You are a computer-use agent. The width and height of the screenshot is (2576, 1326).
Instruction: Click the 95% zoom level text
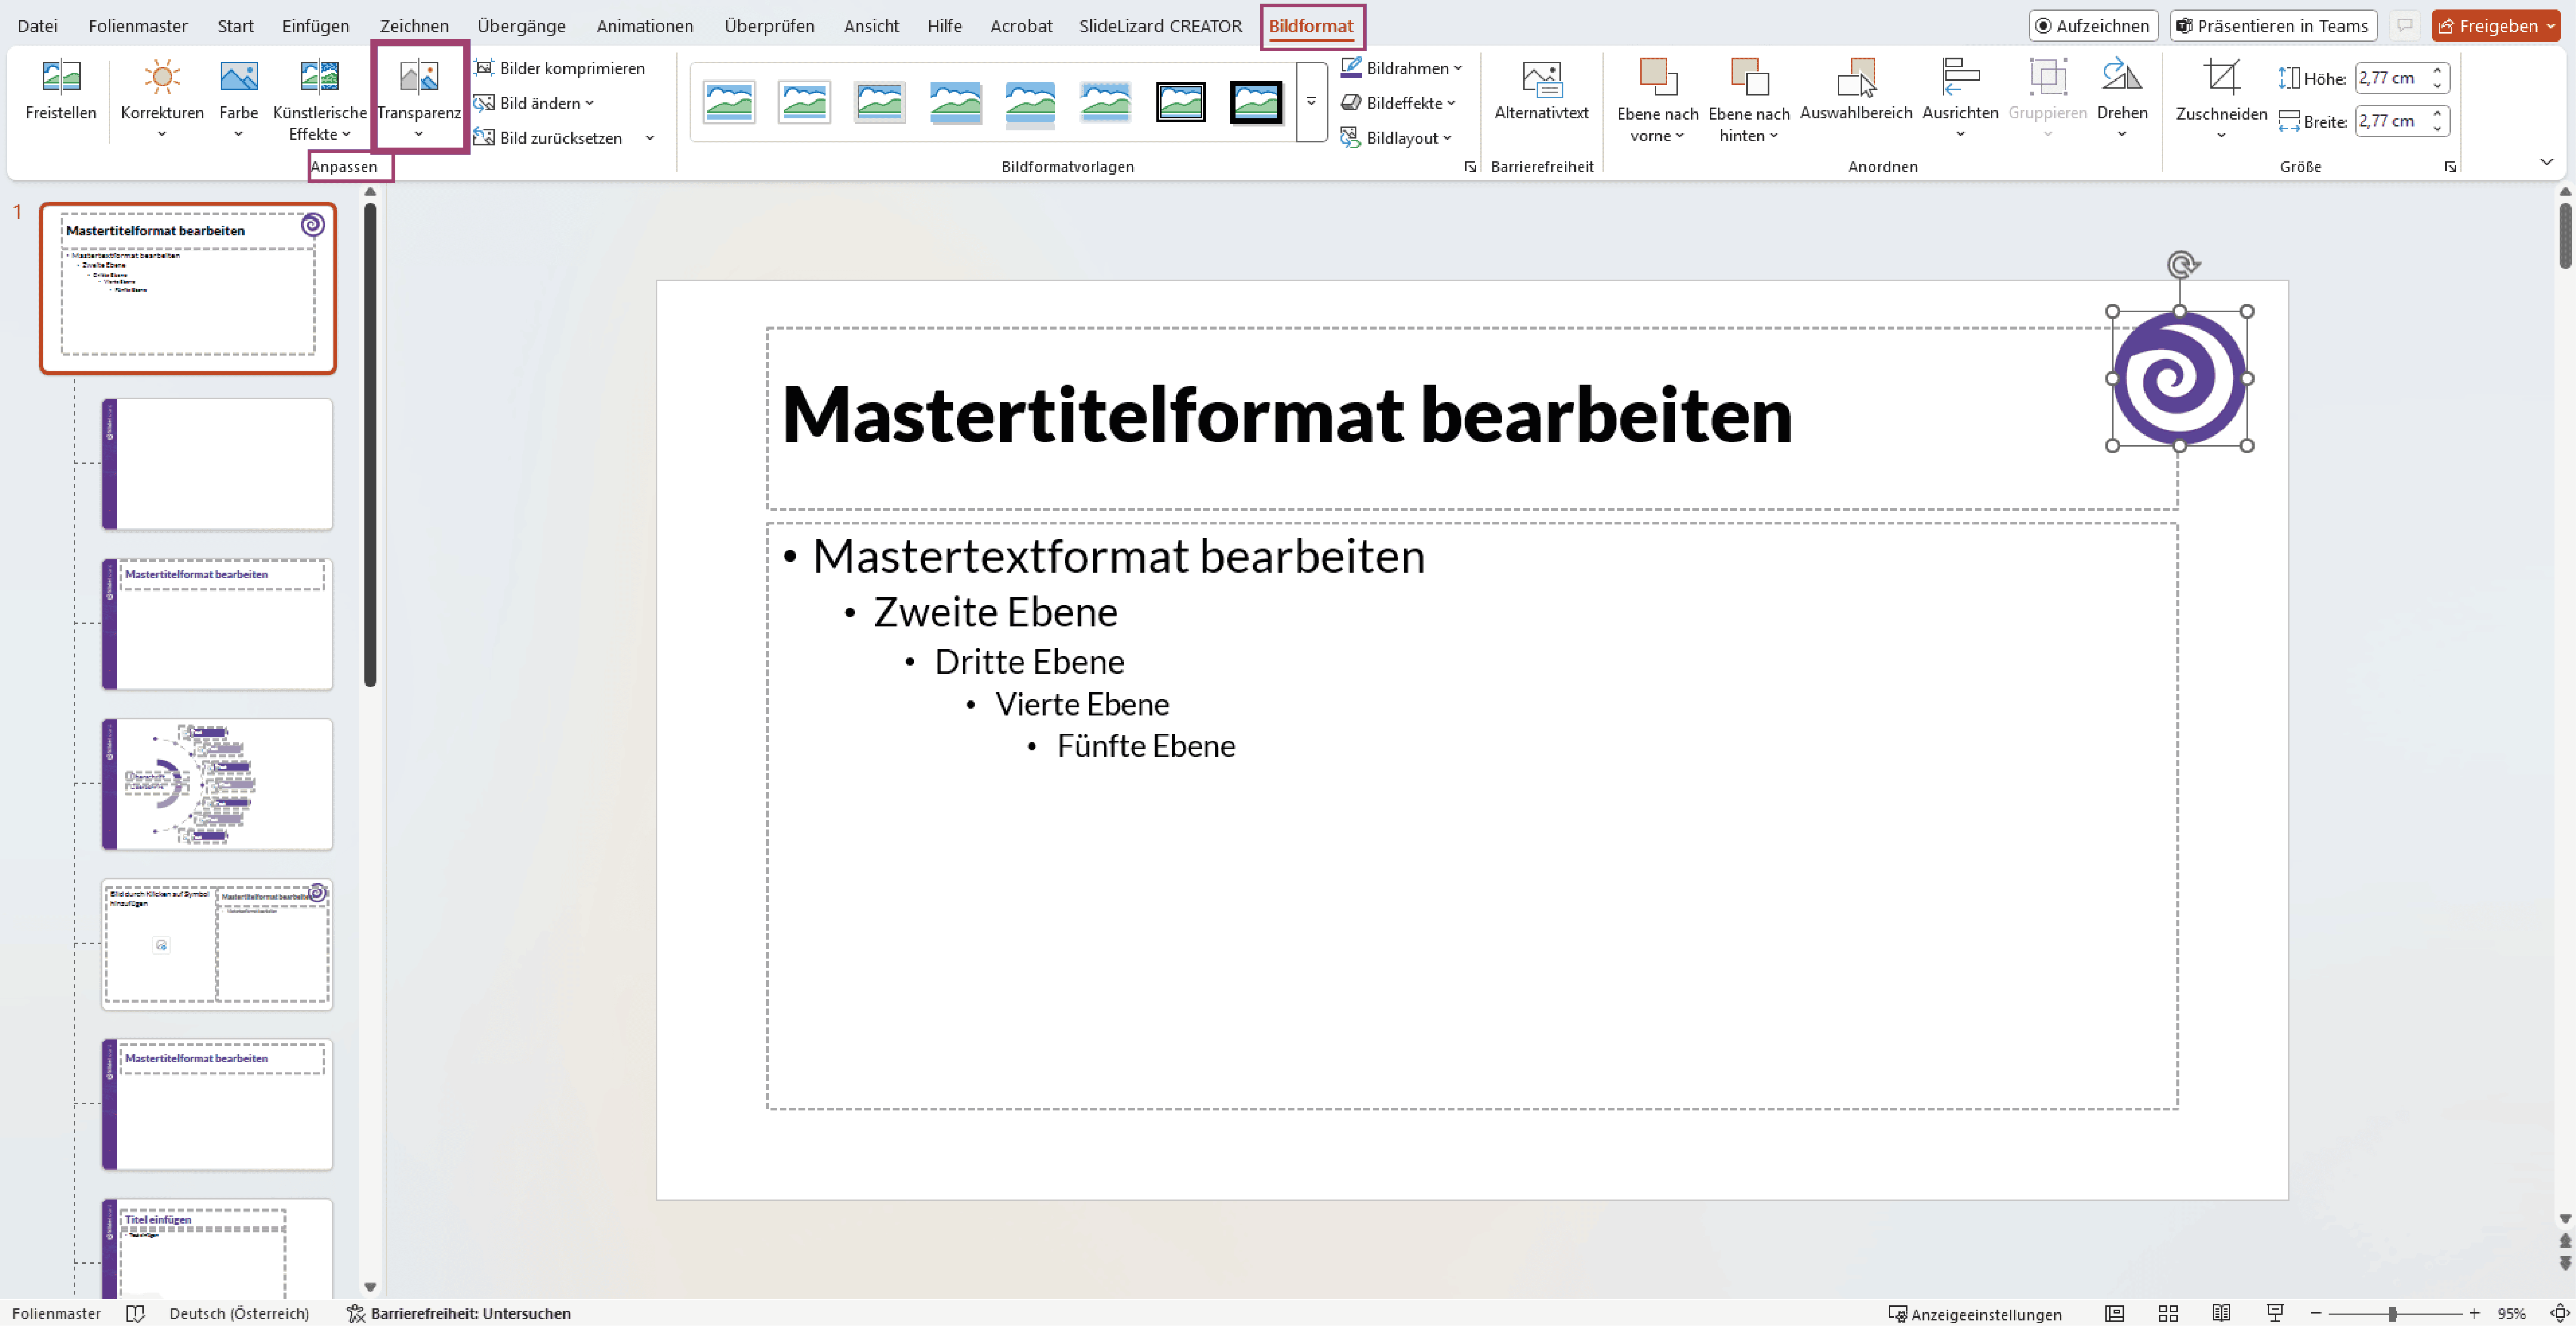[x=2512, y=1313]
